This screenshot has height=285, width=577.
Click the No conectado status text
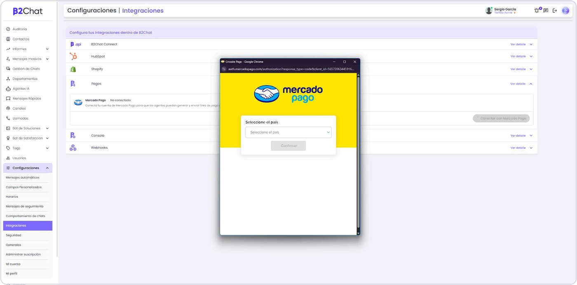click(120, 100)
